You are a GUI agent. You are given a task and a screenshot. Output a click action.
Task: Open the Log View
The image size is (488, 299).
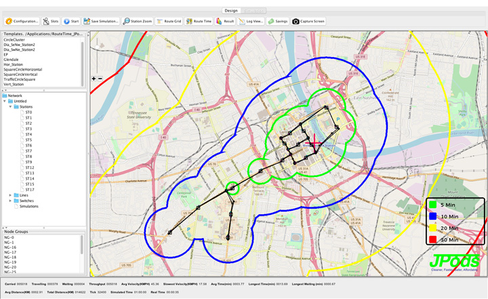click(251, 22)
